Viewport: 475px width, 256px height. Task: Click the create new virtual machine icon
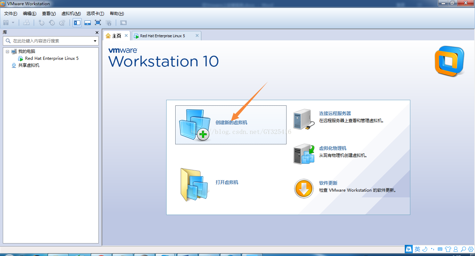pos(195,125)
